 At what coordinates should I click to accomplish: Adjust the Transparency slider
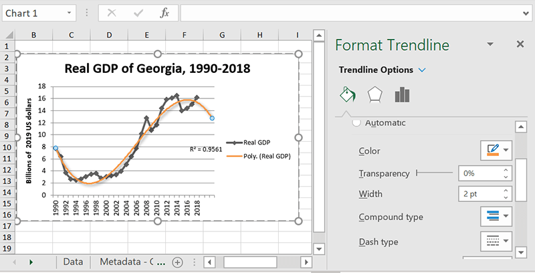click(434, 173)
